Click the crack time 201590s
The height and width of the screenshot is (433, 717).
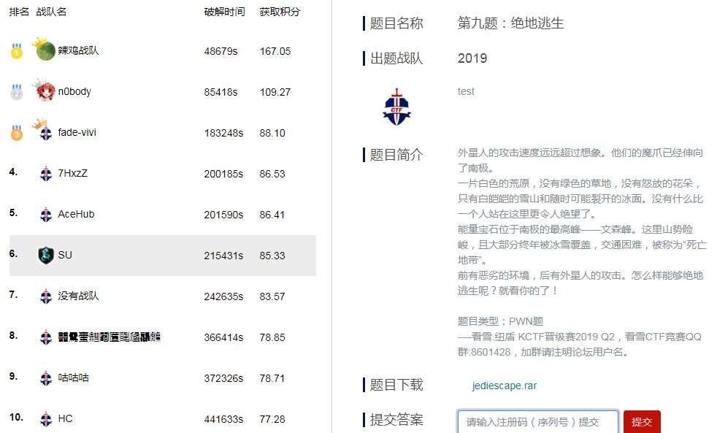point(223,215)
